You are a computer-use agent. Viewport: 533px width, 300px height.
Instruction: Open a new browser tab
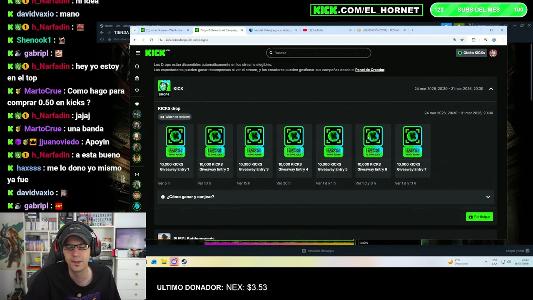(413, 30)
